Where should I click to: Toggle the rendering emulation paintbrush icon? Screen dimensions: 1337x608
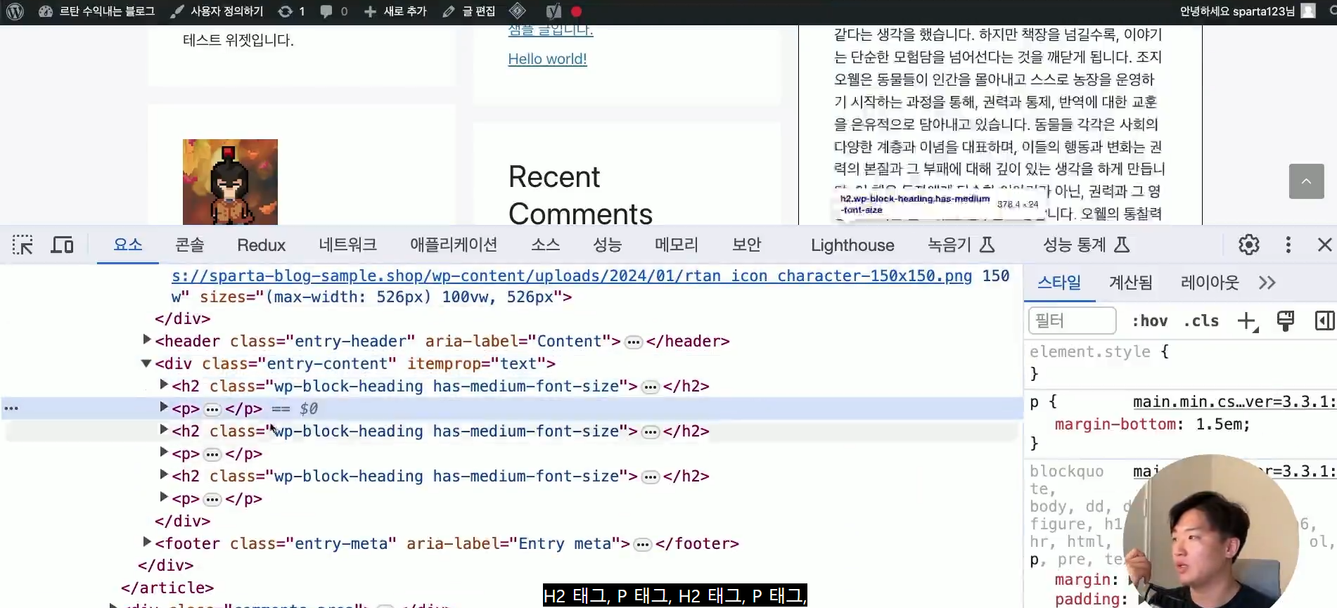point(1286,321)
